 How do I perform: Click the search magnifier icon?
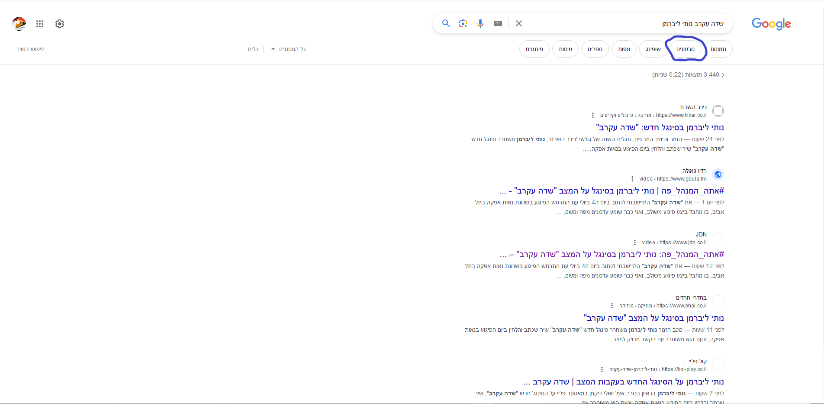[446, 23]
